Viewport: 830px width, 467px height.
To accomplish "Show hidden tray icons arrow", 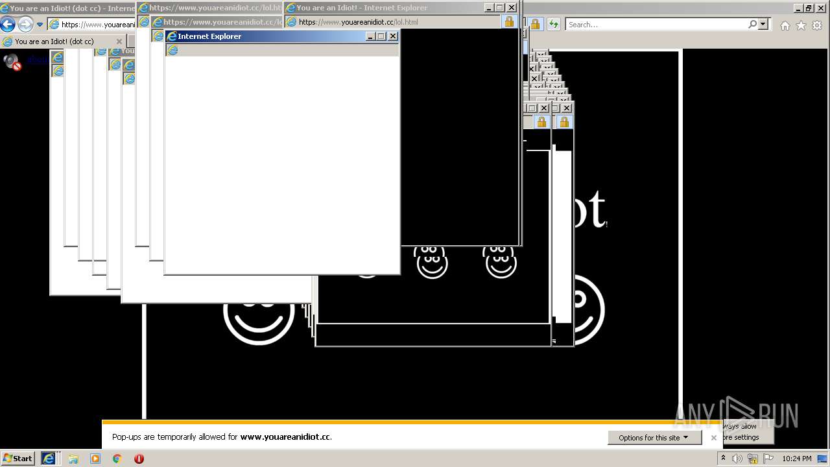I will click(723, 459).
